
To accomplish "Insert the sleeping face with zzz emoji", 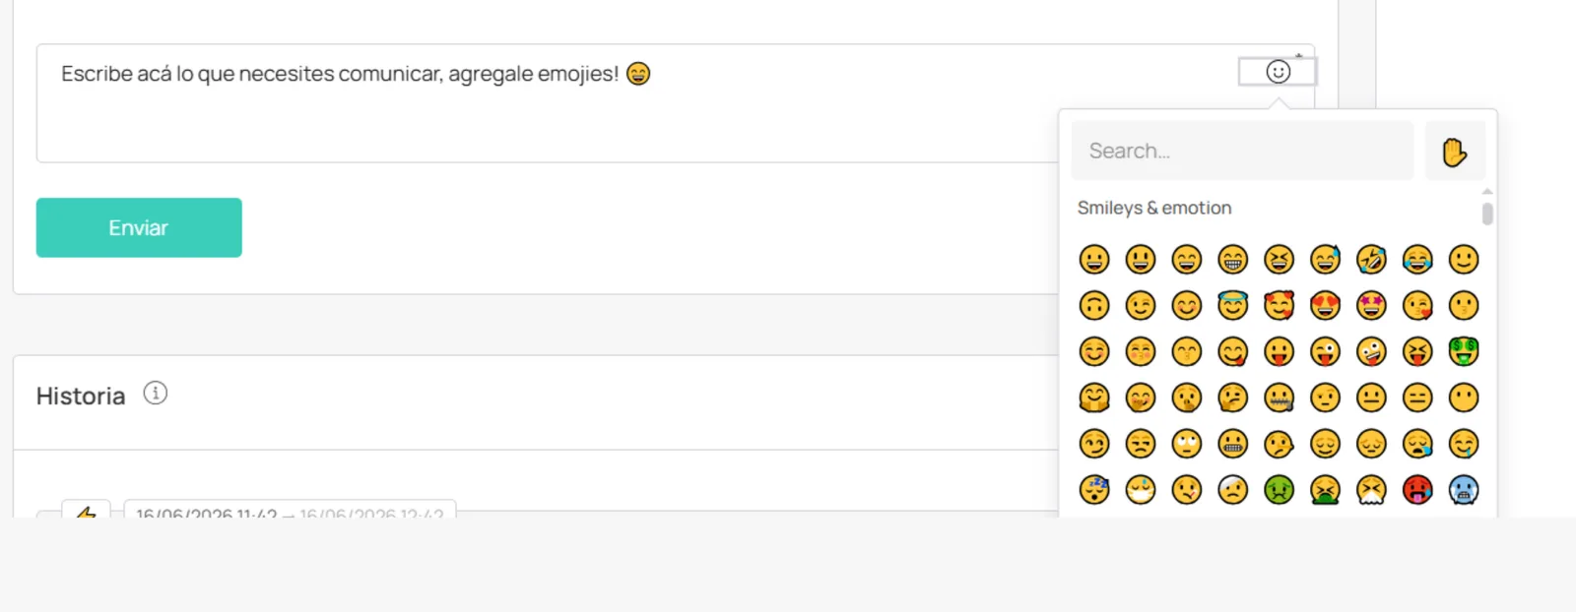I will (x=1094, y=489).
